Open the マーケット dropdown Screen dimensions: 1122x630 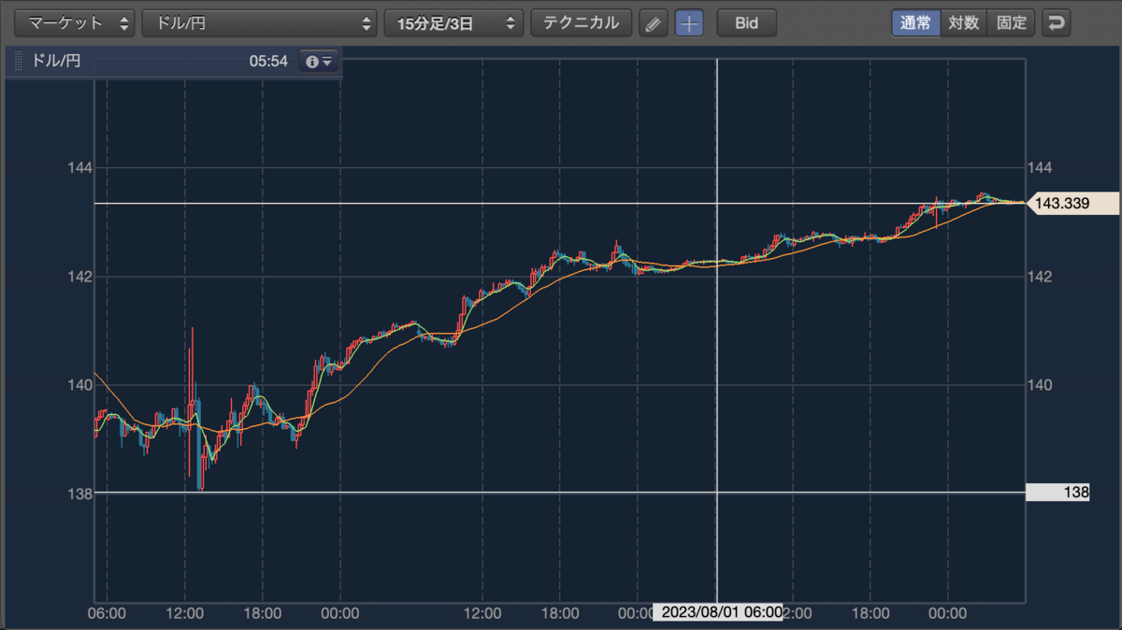tap(75, 23)
